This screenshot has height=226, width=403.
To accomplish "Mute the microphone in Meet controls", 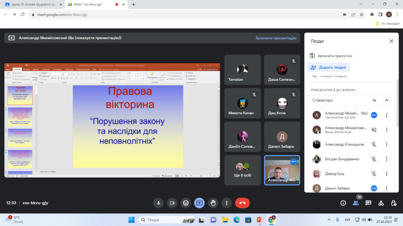I will [159, 203].
